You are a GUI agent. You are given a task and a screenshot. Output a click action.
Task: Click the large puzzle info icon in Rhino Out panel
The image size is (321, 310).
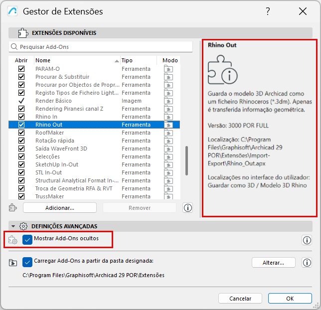222,70
